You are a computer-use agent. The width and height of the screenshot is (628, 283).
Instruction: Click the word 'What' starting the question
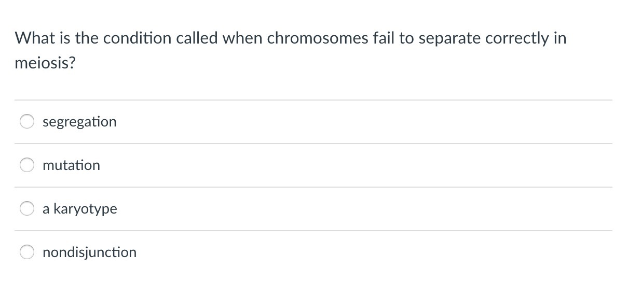point(32,38)
